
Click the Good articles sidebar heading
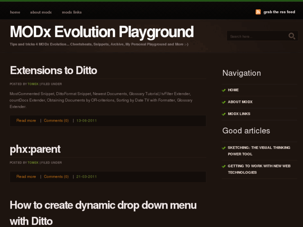(x=246, y=131)
